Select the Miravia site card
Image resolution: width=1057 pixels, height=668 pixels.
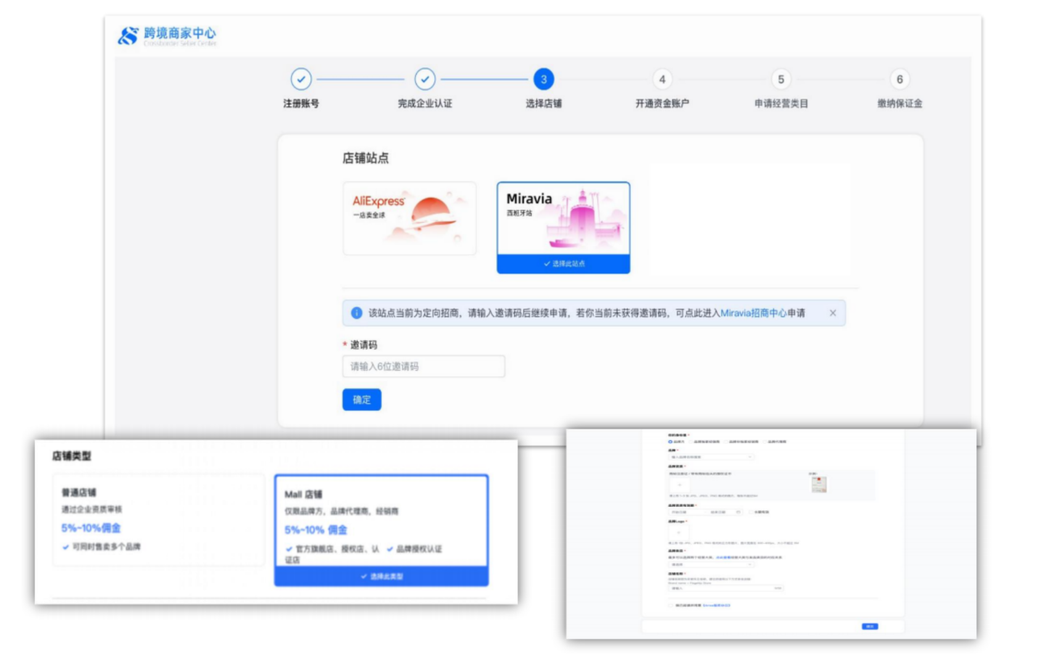pyautogui.click(x=563, y=219)
